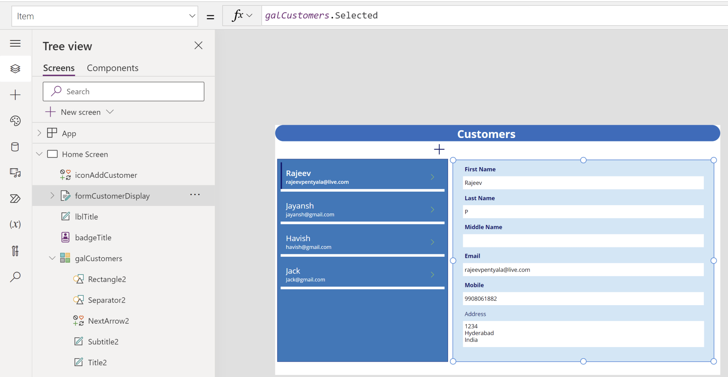Collapse the Home Screen tree node
The image size is (728, 377).
pos(39,154)
